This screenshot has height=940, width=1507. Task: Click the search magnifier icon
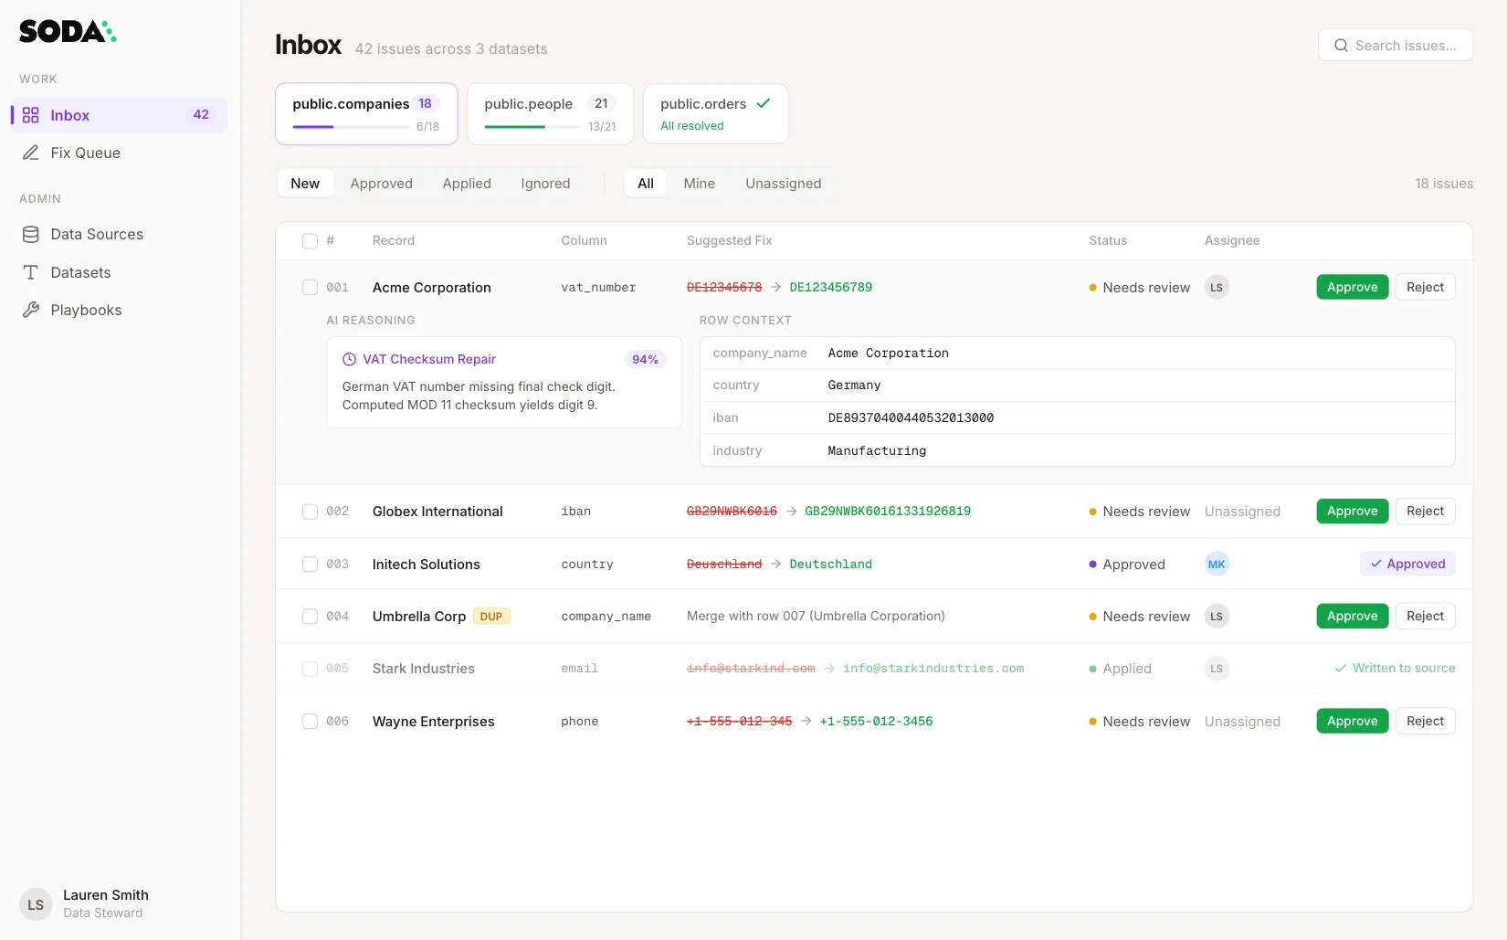point(1340,45)
